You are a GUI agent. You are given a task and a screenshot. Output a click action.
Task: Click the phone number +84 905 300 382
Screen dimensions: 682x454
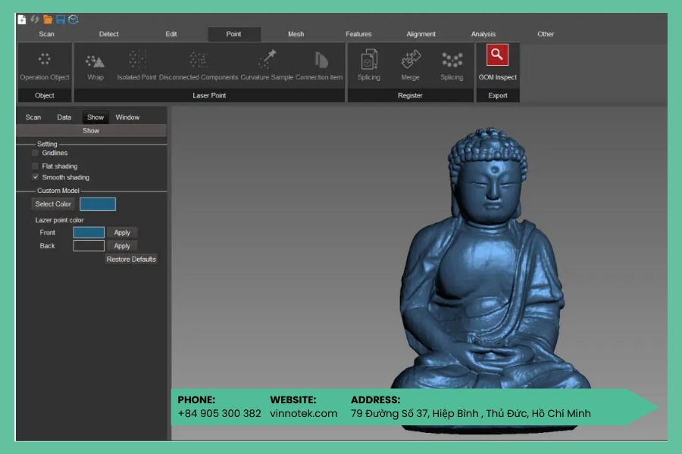[x=219, y=413]
